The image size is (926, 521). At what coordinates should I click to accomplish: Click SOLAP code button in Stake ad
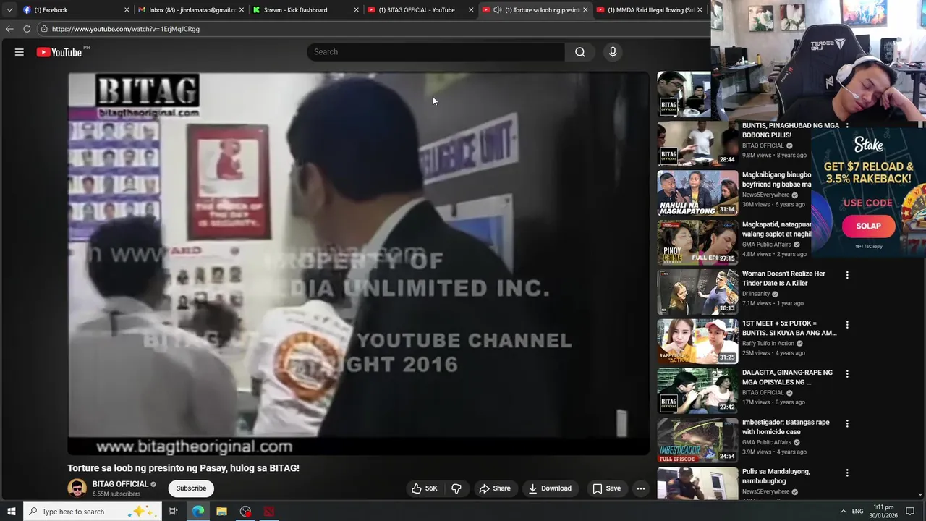pyautogui.click(x=868, y=226)
